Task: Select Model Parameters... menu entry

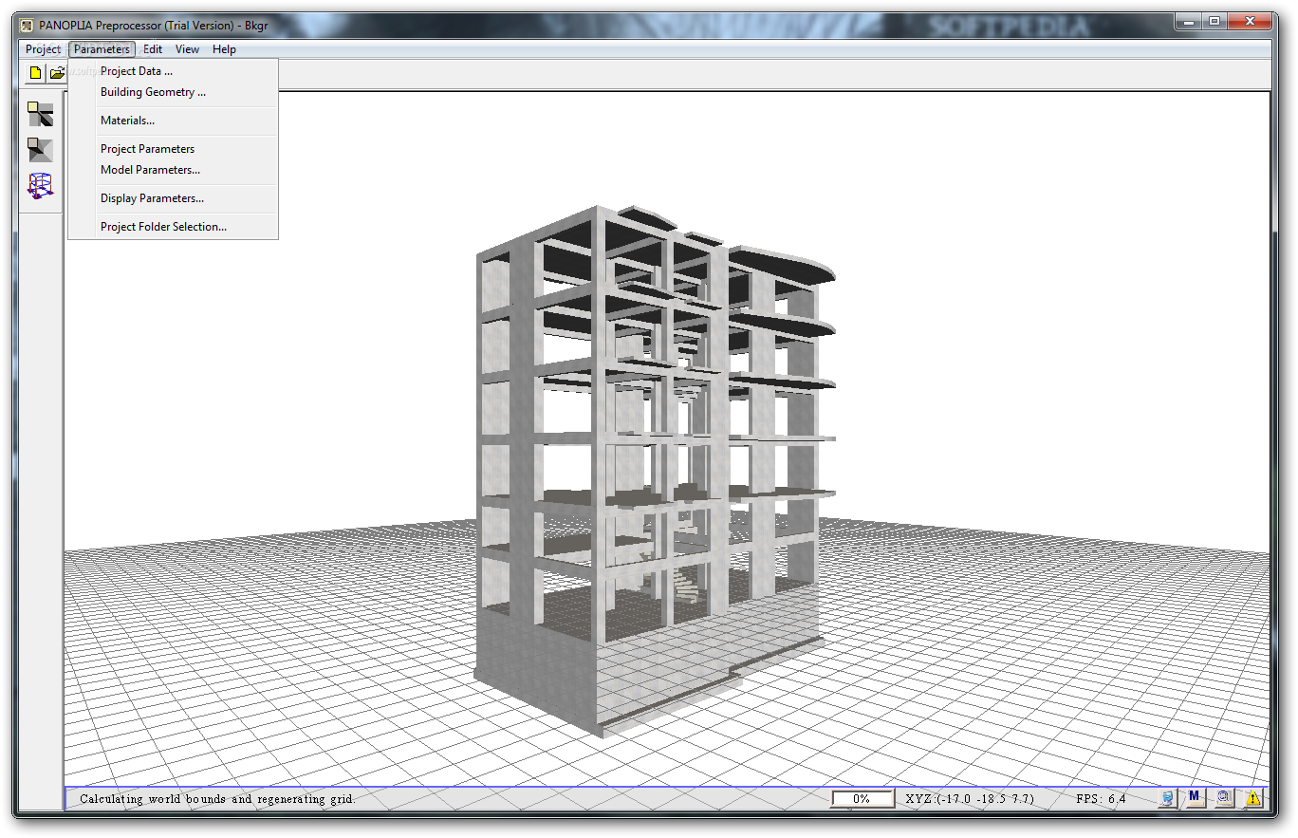Action: (x=173, y=170)
